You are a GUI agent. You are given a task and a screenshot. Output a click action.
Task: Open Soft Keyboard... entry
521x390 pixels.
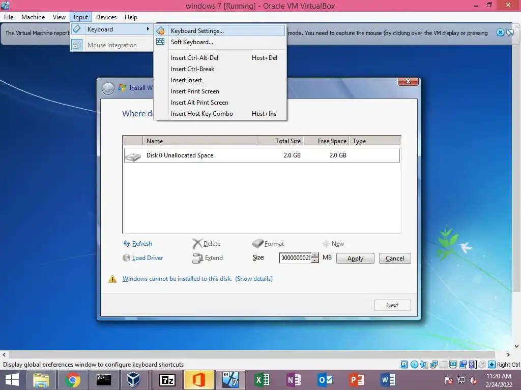pos(220,42)
